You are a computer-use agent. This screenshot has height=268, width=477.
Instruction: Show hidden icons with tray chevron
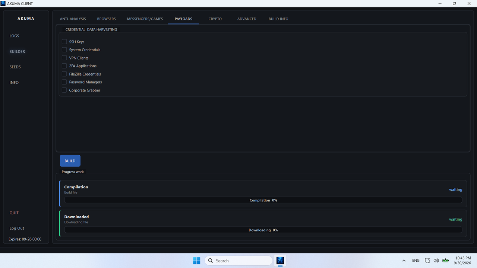click(x=404, y=261)
